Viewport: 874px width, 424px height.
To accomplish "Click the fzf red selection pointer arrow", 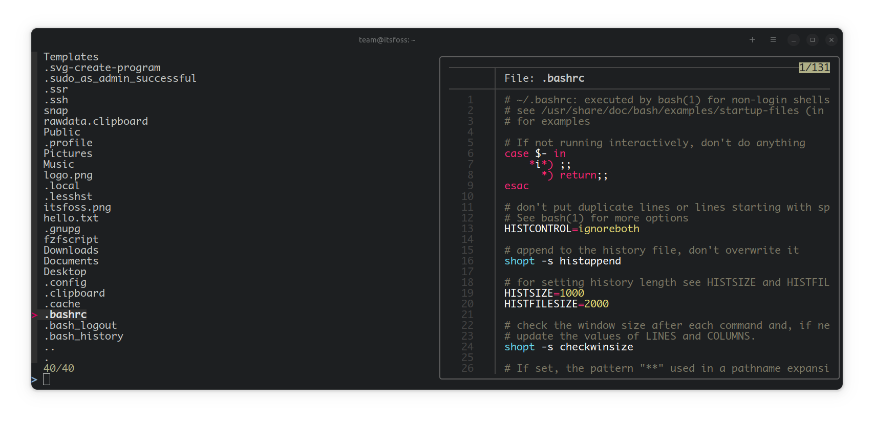I will 34,315.
